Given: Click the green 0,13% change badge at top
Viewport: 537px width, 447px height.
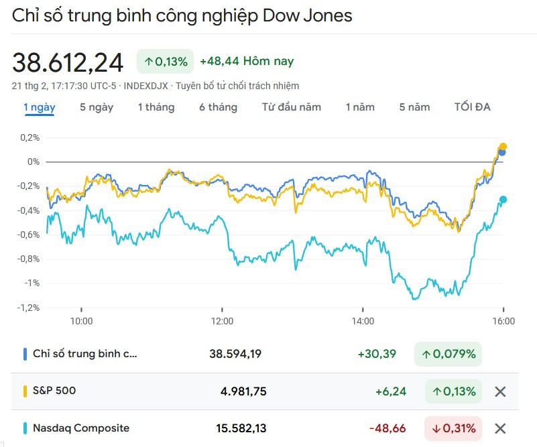Looking at the screenshot, I should pyautogui.click(x=166, y=62).
